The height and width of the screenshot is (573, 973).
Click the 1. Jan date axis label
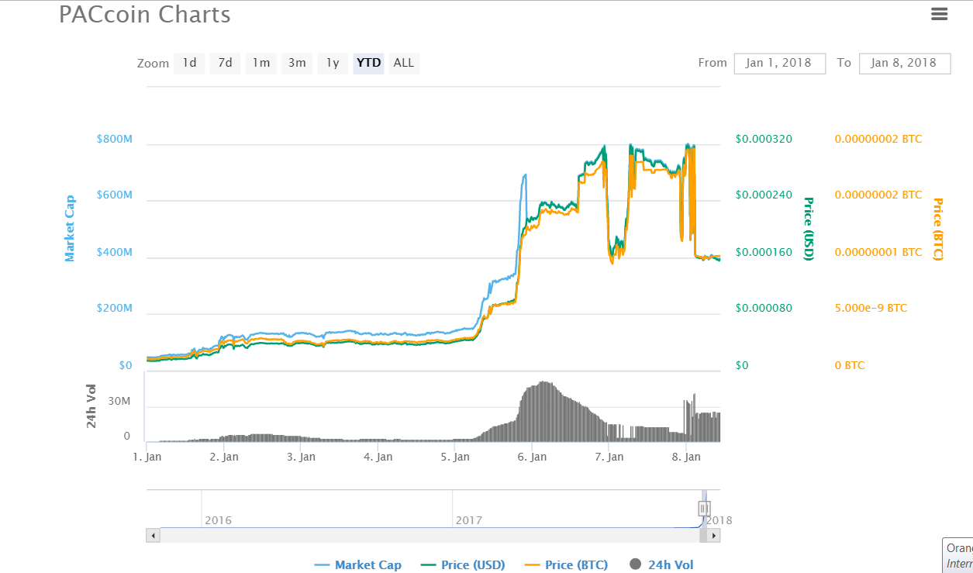[147, 457]
